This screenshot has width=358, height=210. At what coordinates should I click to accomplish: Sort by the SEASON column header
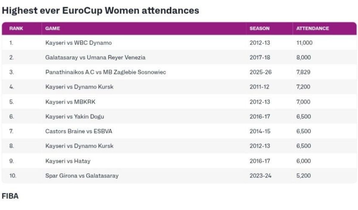click(x=259, y=29)
